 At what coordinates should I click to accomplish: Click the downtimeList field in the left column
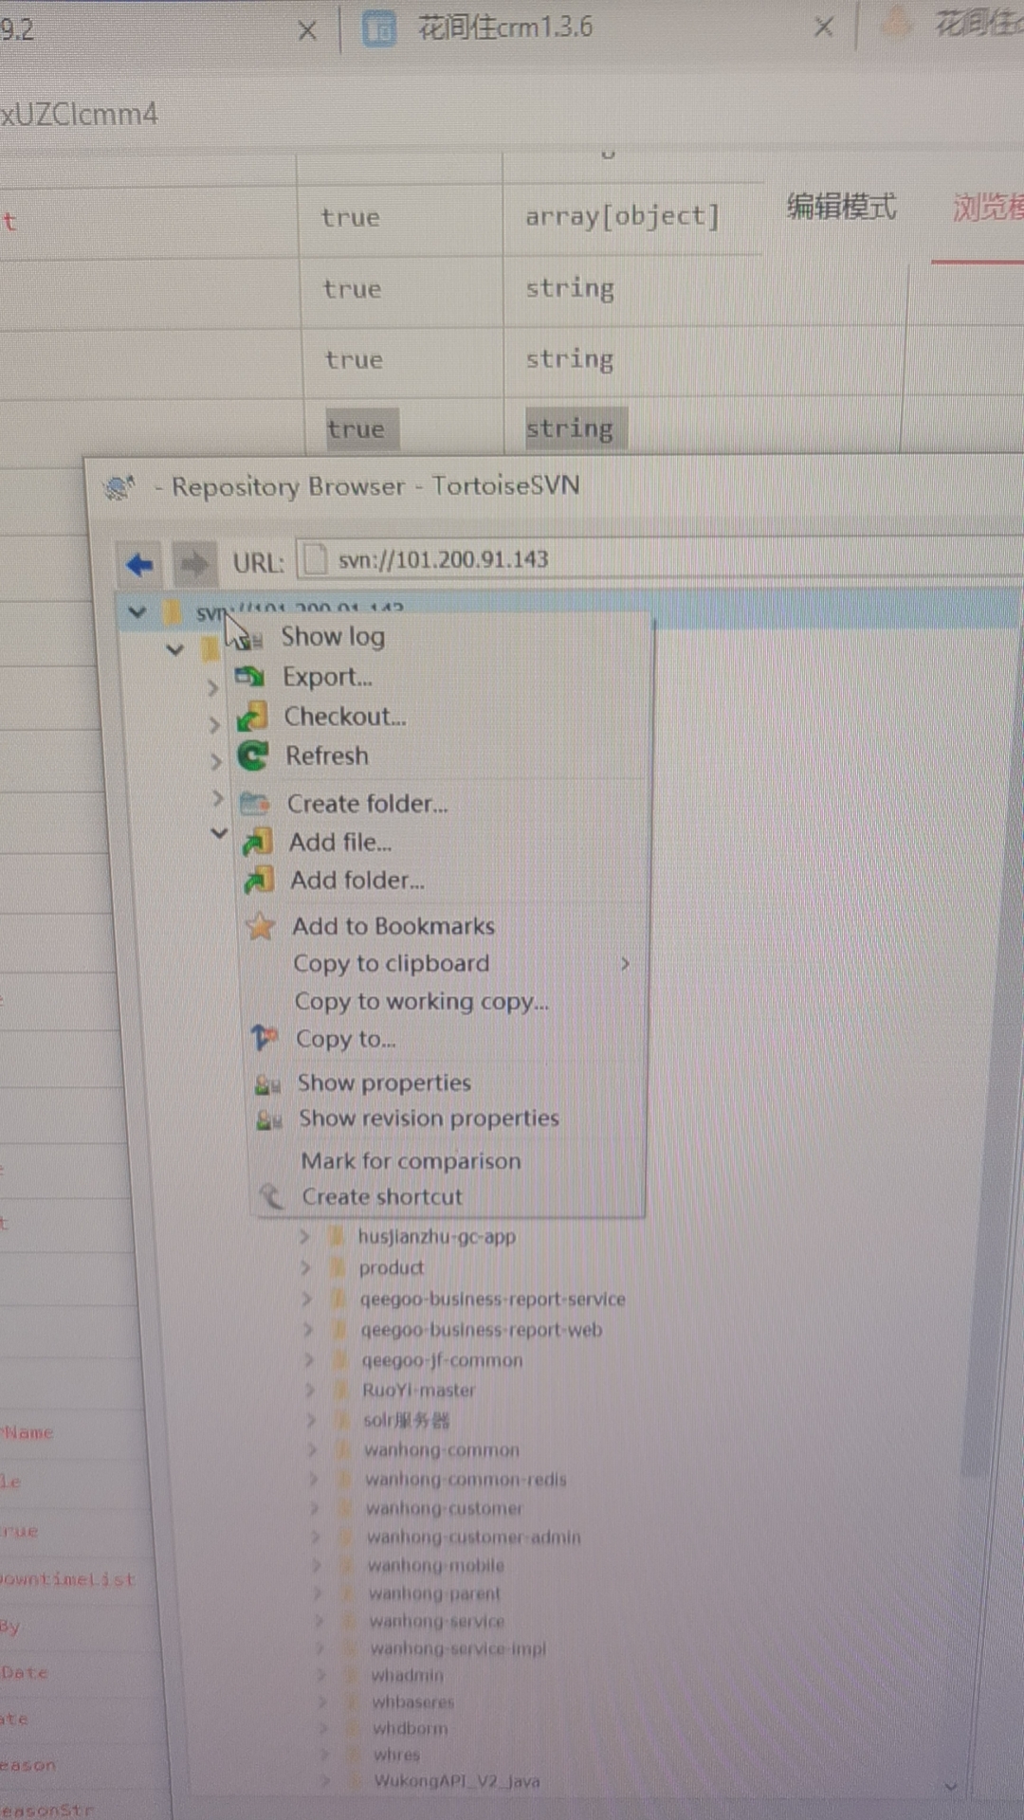67,1579
